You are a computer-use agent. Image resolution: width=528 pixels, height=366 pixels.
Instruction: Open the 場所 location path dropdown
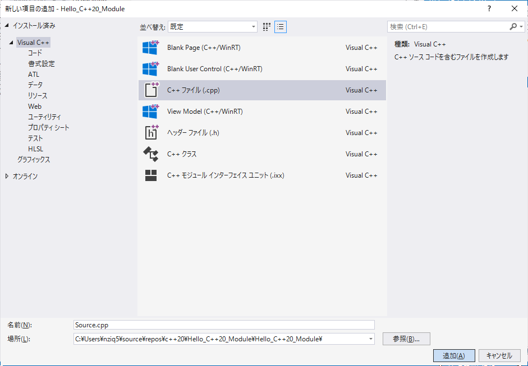point(371,339)
